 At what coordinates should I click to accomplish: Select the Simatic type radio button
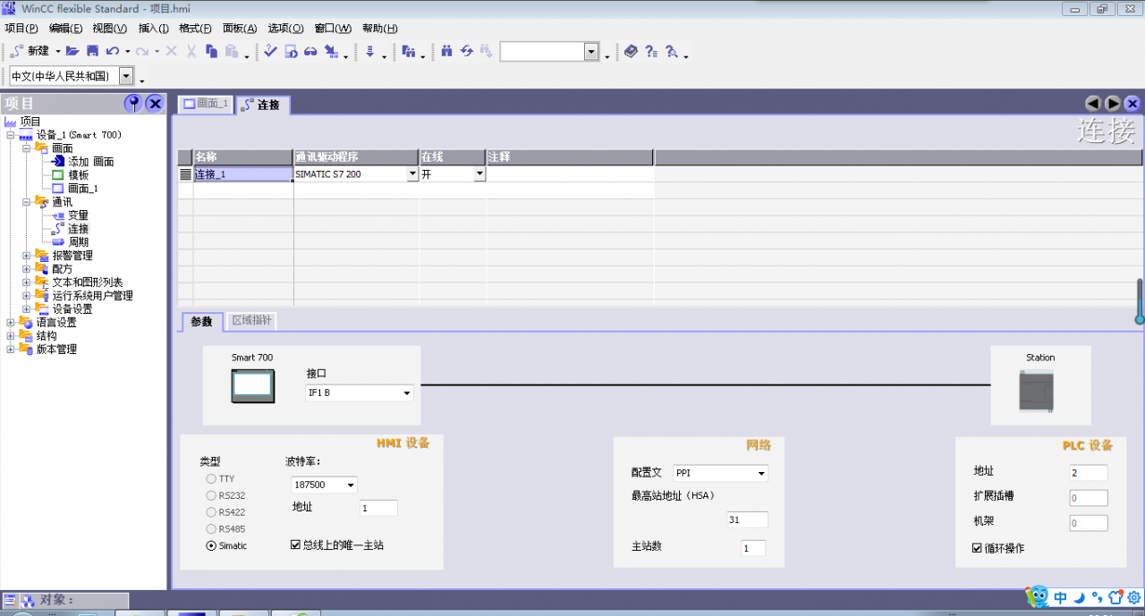[211, 545]
